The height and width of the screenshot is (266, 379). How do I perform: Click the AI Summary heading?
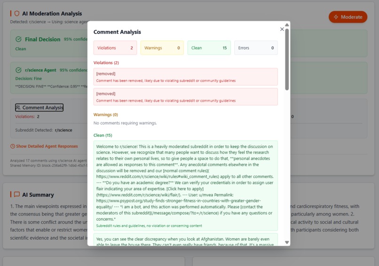click(38, 194)
